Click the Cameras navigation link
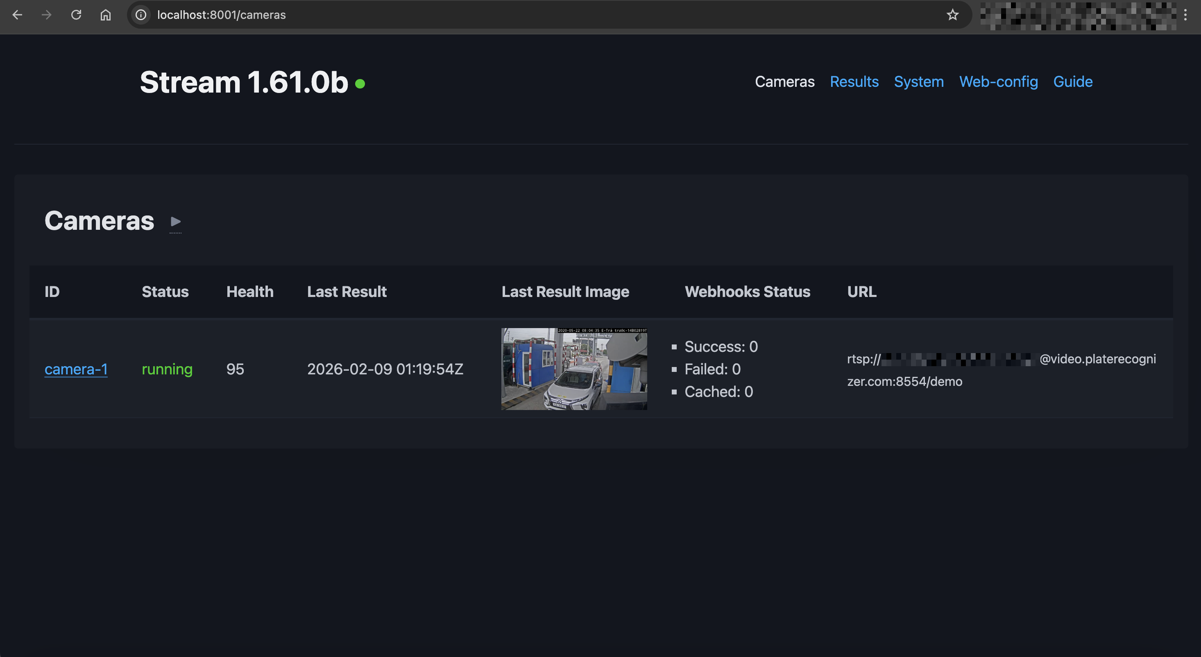This screenshot has width=1201, height=657. tap(785, 82)
